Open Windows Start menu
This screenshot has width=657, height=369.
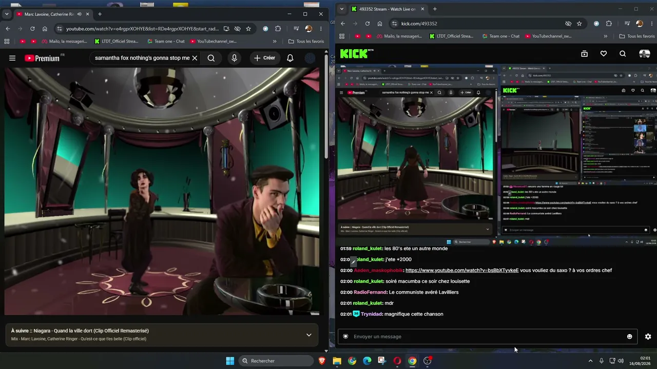(x=230, y=361)
